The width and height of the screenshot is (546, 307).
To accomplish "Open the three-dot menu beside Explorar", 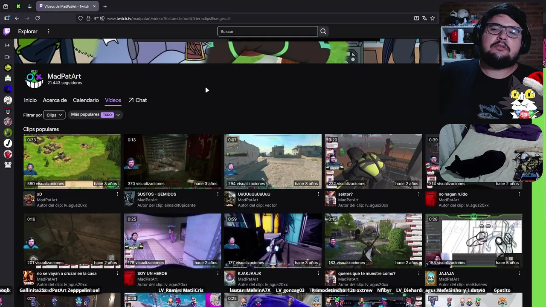I will (x=49, y=32).
